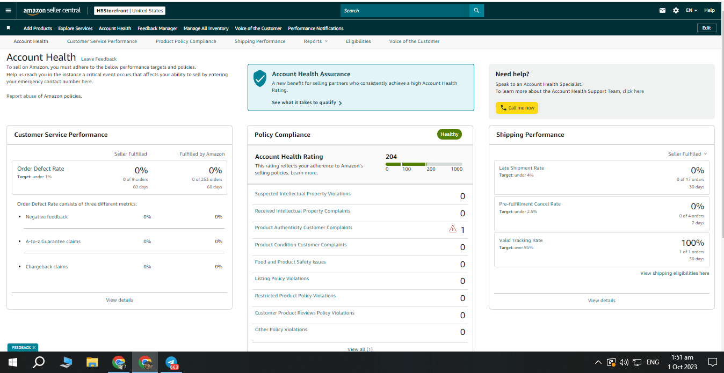Click the bookmark flag icon
The height and width of the screenshot is (373, 724).
tap(8, 28)
